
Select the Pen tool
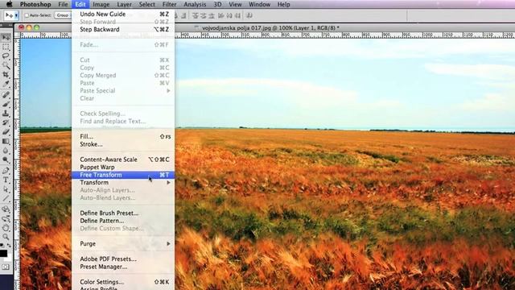pos(6,171)
